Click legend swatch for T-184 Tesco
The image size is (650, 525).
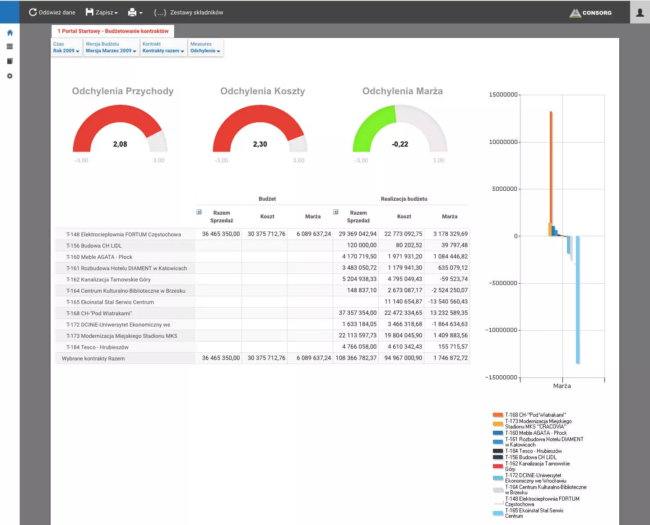pyautogui.click(x=498, y=451)
